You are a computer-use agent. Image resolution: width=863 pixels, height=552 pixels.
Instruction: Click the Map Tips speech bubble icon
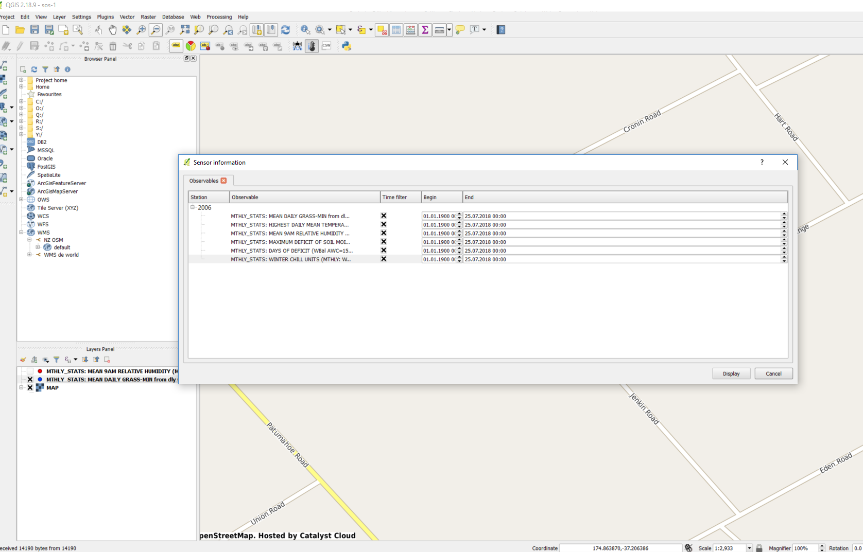(x=460, y=30)
